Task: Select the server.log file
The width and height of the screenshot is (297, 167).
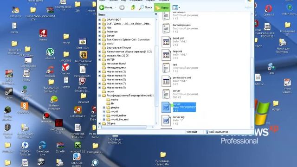Action: point(173,121)
